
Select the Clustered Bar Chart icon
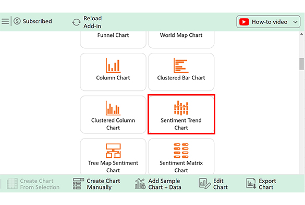181,65
